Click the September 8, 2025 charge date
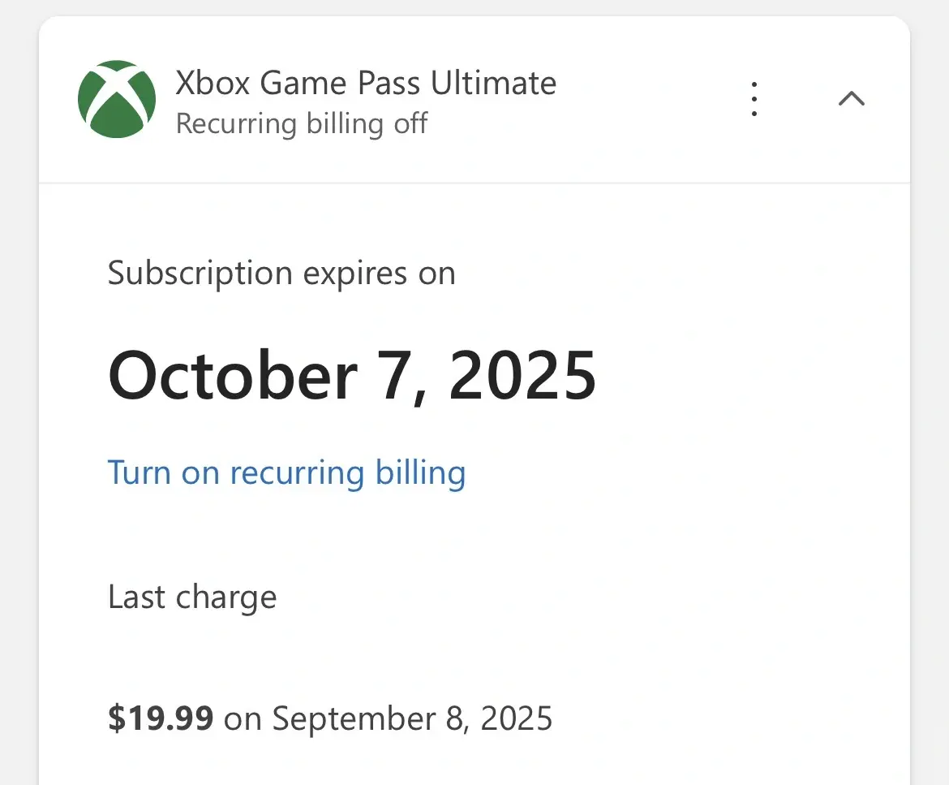The height and width of the screenshot is (785, 949). (412, 718)
